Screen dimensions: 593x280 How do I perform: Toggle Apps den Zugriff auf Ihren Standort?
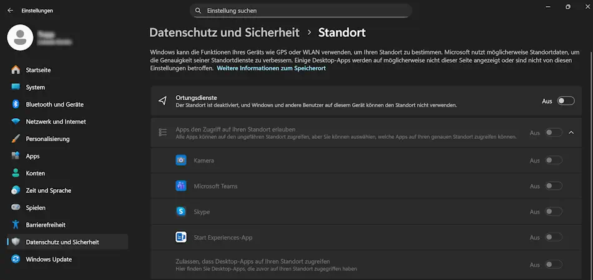tap(554, 133)
